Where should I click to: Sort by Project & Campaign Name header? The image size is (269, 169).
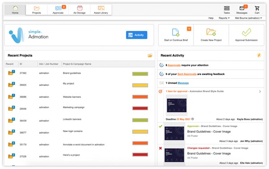[x=77, y=64]
